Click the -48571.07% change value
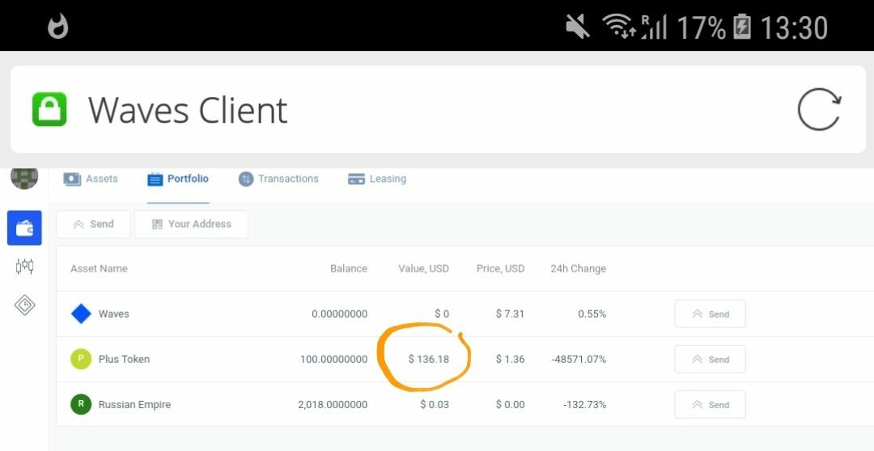Screen dimensions: 874x451 (x=579, y=359)
